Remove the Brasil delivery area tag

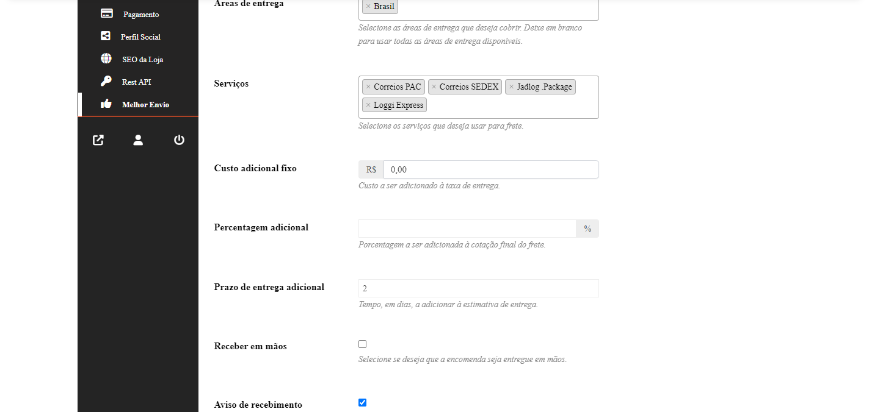pyautogui.click(x=368, y=6)
